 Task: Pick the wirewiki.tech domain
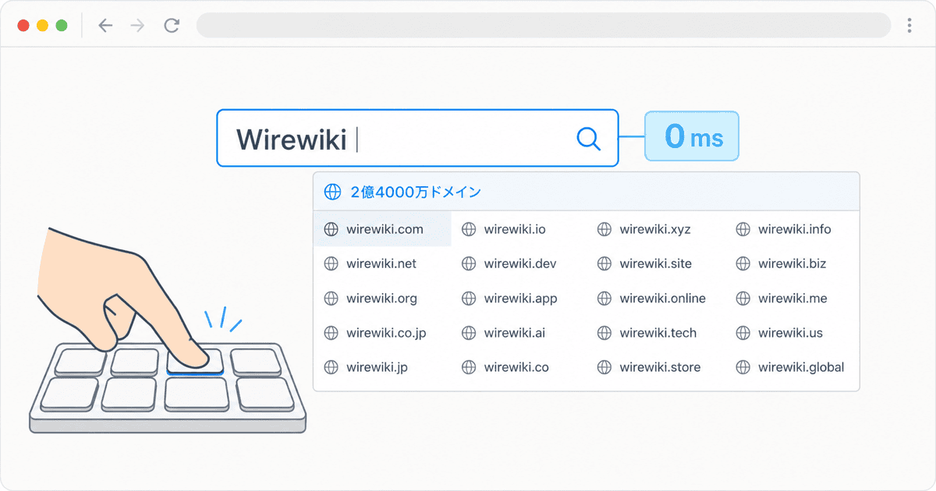(658, 333)
